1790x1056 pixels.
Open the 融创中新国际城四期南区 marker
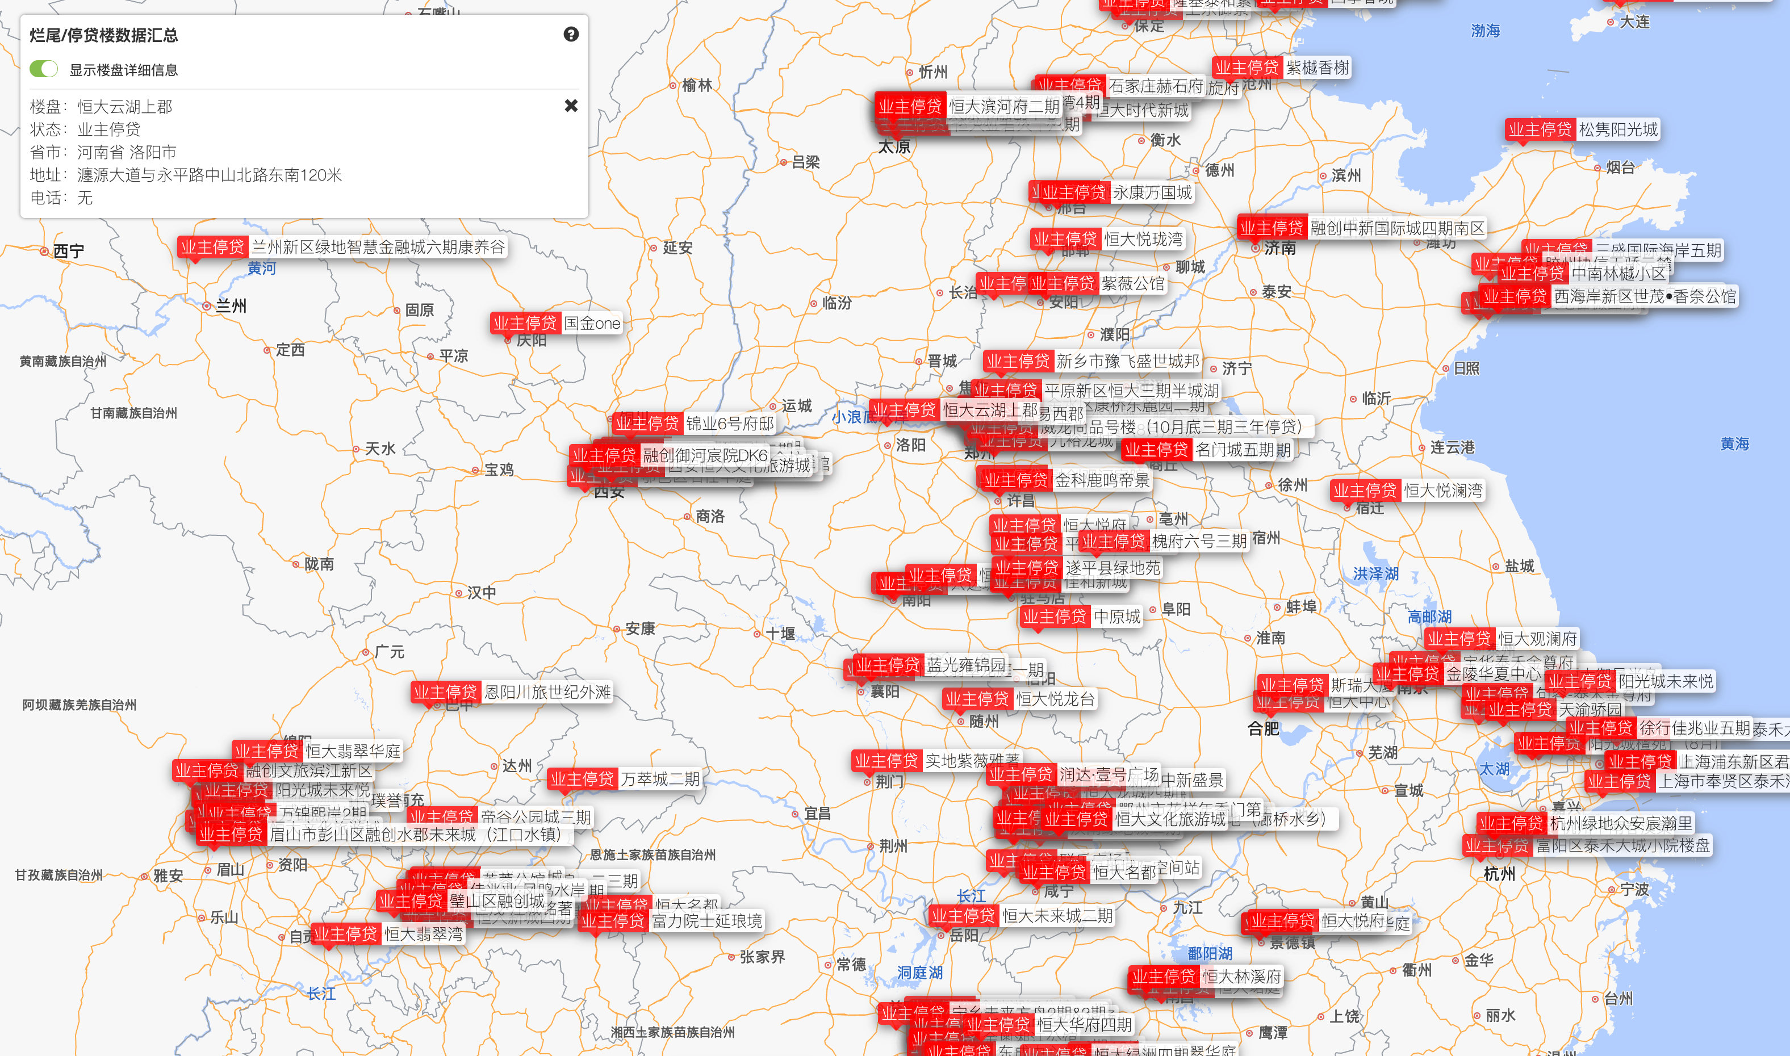[1362, 228]
